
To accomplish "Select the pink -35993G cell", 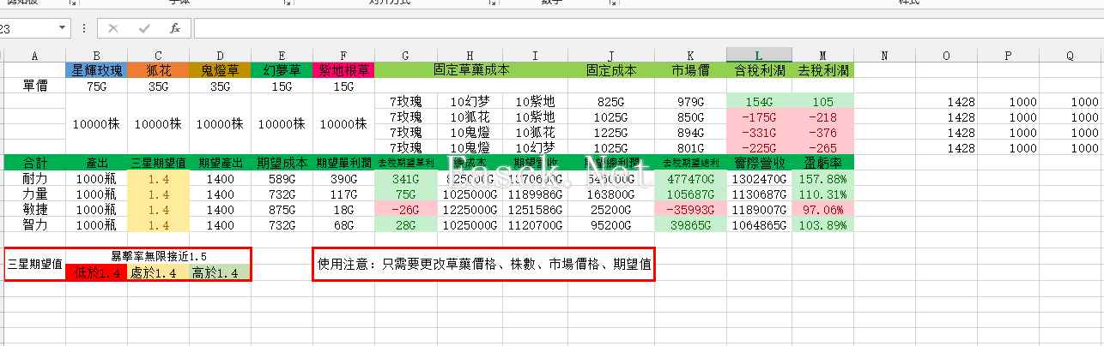I will pyautogui.click(x=689, y=210).
